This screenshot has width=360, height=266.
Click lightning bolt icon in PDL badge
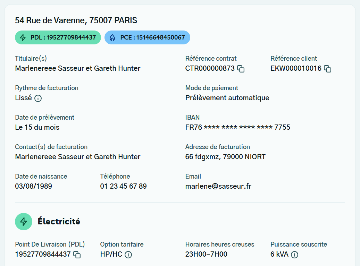pos(23,37)
